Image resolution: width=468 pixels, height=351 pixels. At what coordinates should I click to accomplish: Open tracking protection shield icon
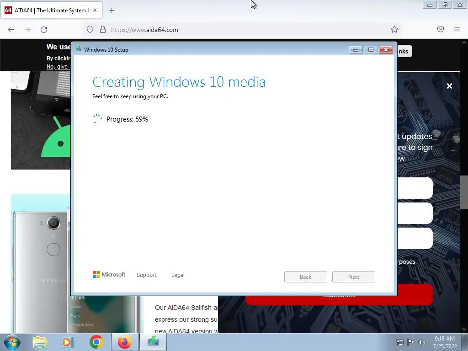tap(90, 30)
